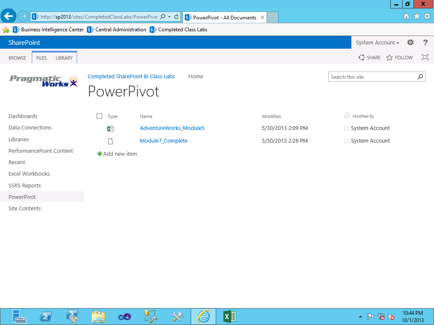The height and width of the screenshot is (325, 434).
Task: Switch to Excel on the taskbar
Action: (x=229, y=317)
